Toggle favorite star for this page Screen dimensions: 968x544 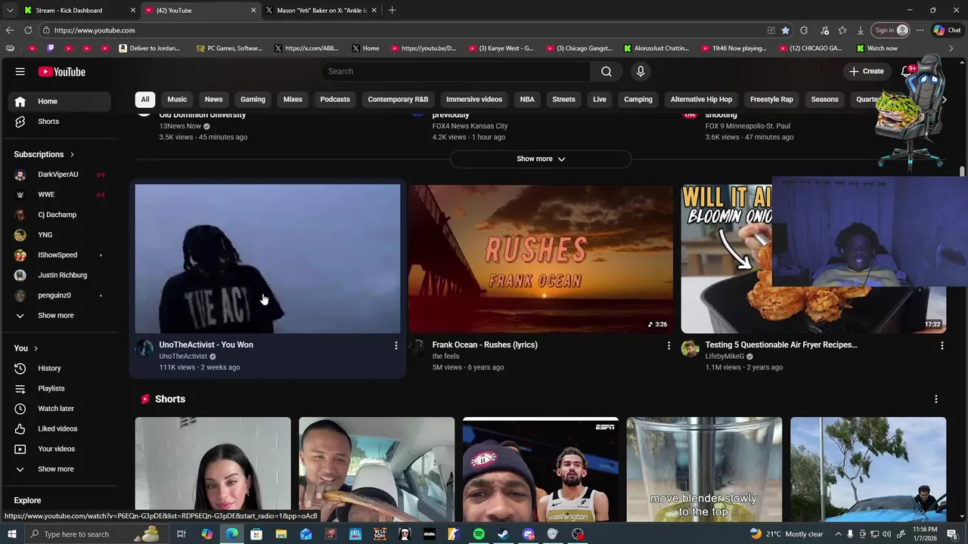click(x=786, y=30)
